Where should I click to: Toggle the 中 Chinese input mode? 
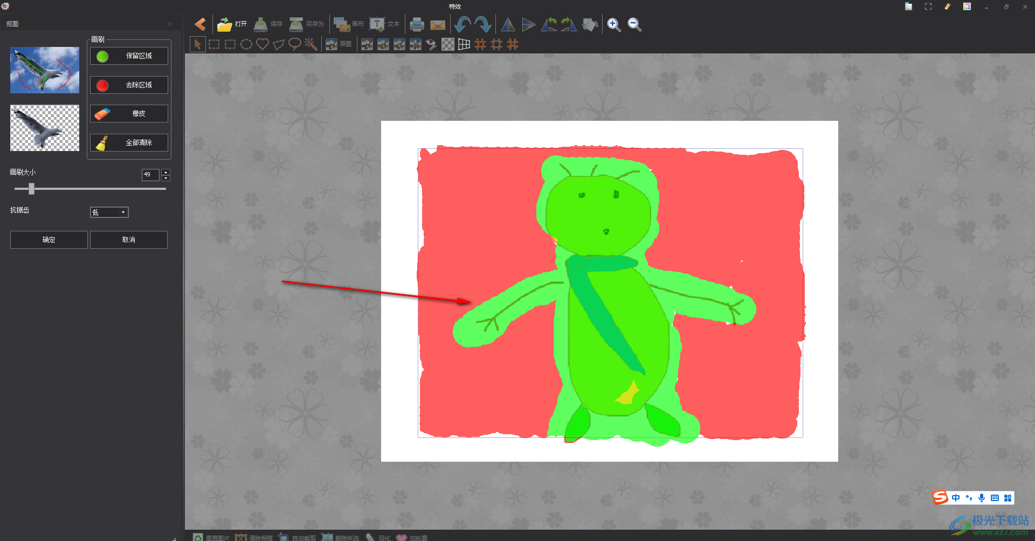click(x=956, y=498)
